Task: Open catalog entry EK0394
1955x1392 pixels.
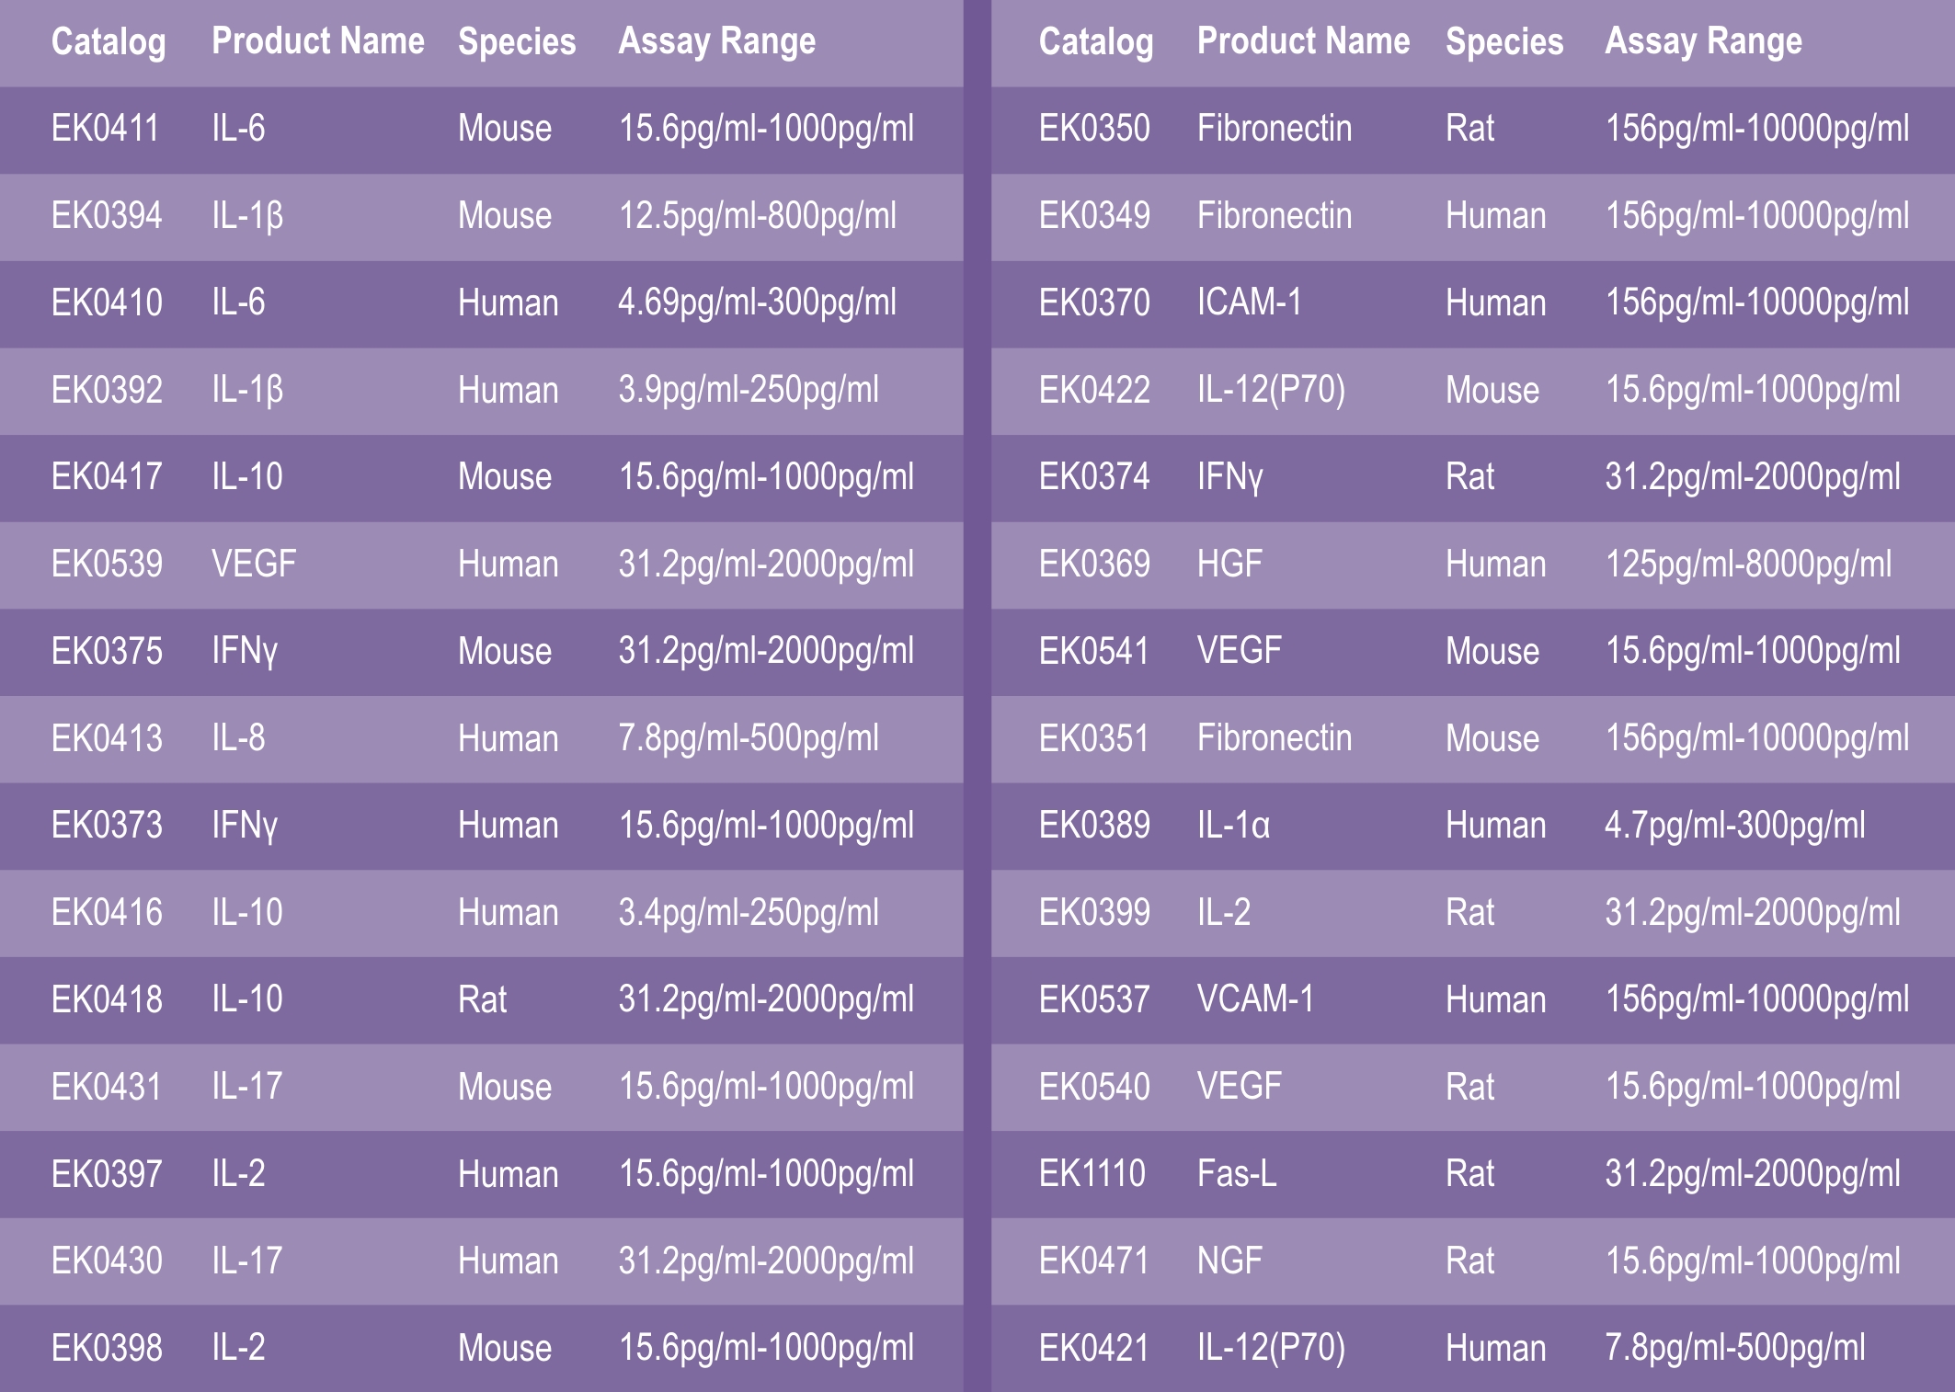Action: pyautogui.click(x=107, y=215)
